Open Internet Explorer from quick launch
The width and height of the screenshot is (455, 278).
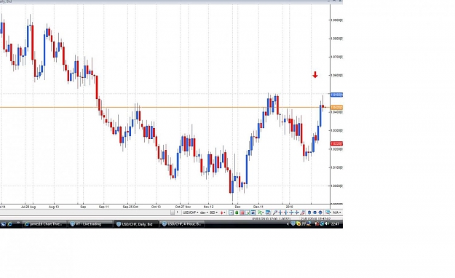pos(9,224)
